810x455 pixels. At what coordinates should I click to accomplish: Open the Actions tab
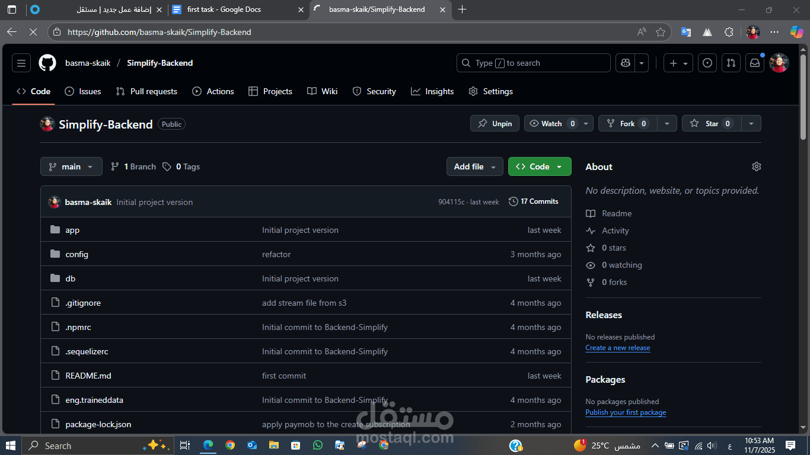[x=213, y=91]
